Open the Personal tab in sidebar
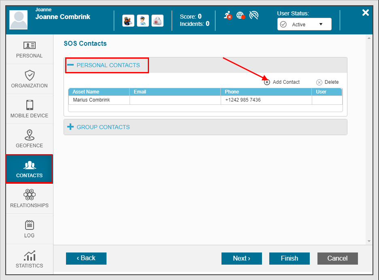Screen dimensions: 379x280 point(29,49)
